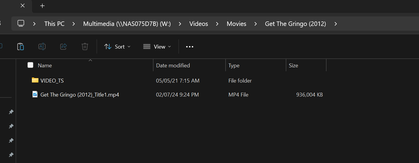The width and height of the screenshot is (419, 163).
Task: Sort by the Size column header
Action: click(x=293, y=66)
